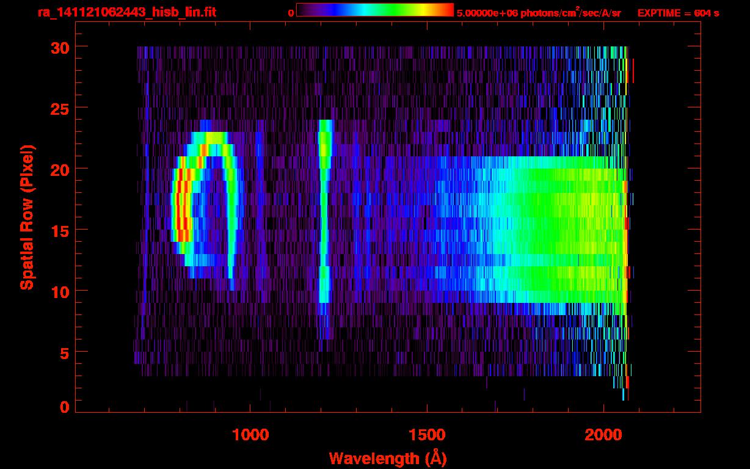
Task: Click the x-axis tick label 1000
Action: pyautogui.click(x=250, y=434)
